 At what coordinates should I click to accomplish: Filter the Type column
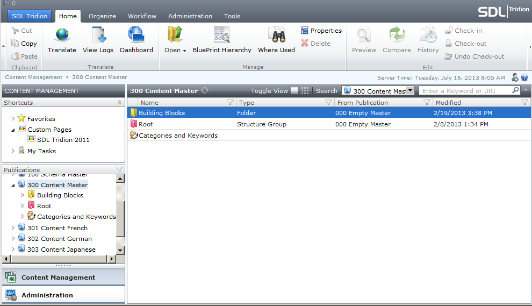tap(328, 102)
